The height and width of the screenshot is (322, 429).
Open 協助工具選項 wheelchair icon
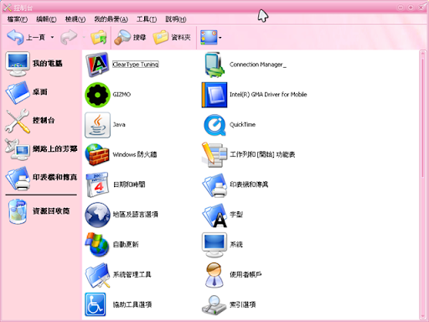pos(96,304)
